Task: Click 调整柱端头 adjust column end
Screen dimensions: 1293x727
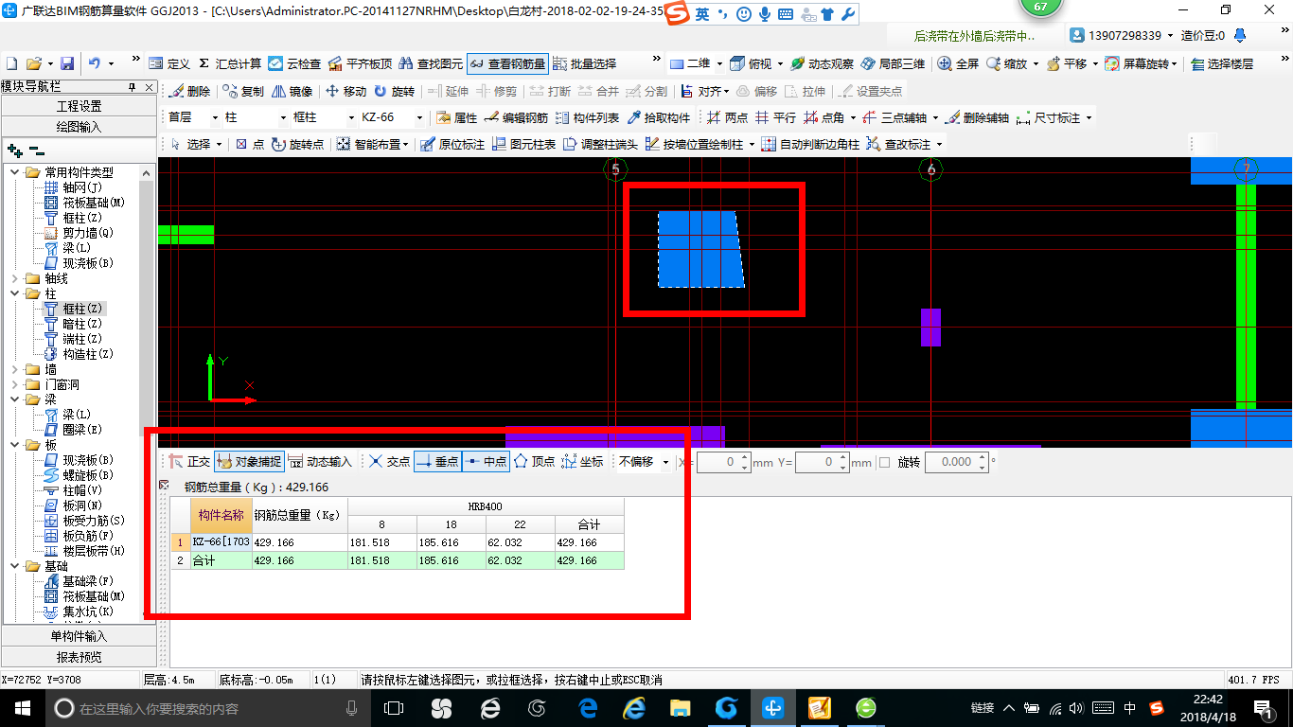Action: pyautogui.click(x=600, y=145)
